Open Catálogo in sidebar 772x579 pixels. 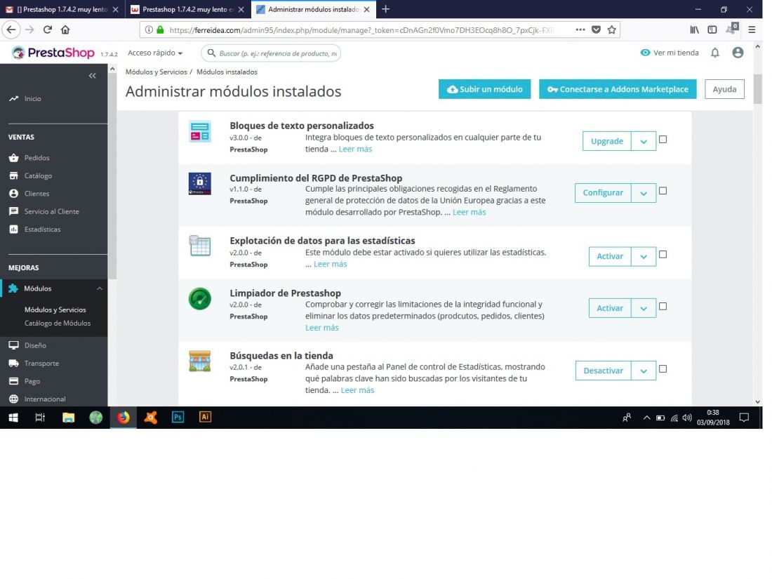click(x=38, y=175)
